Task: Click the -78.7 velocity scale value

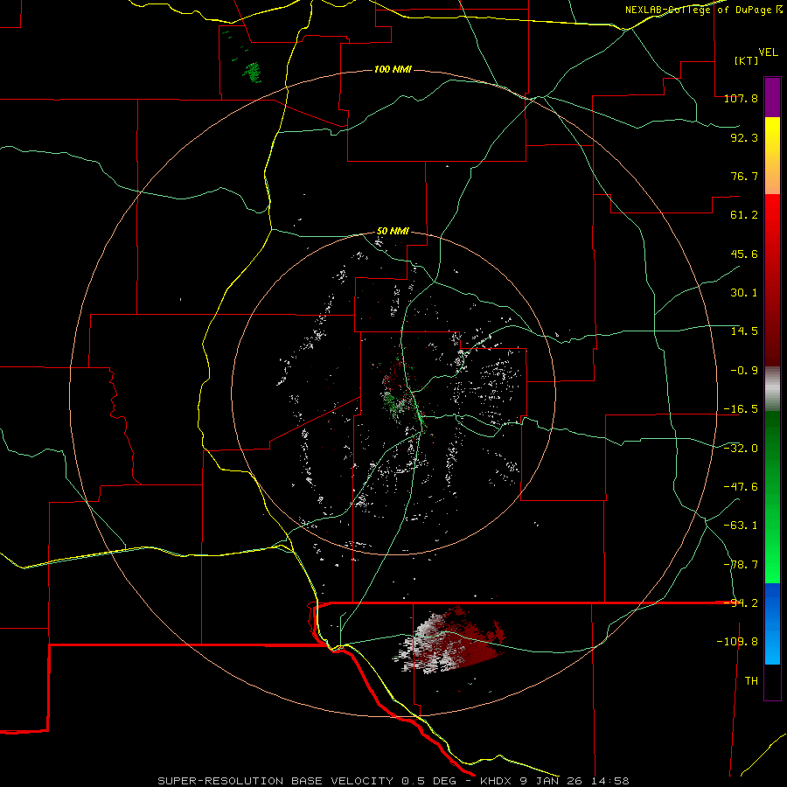Action: pos(741,565)
